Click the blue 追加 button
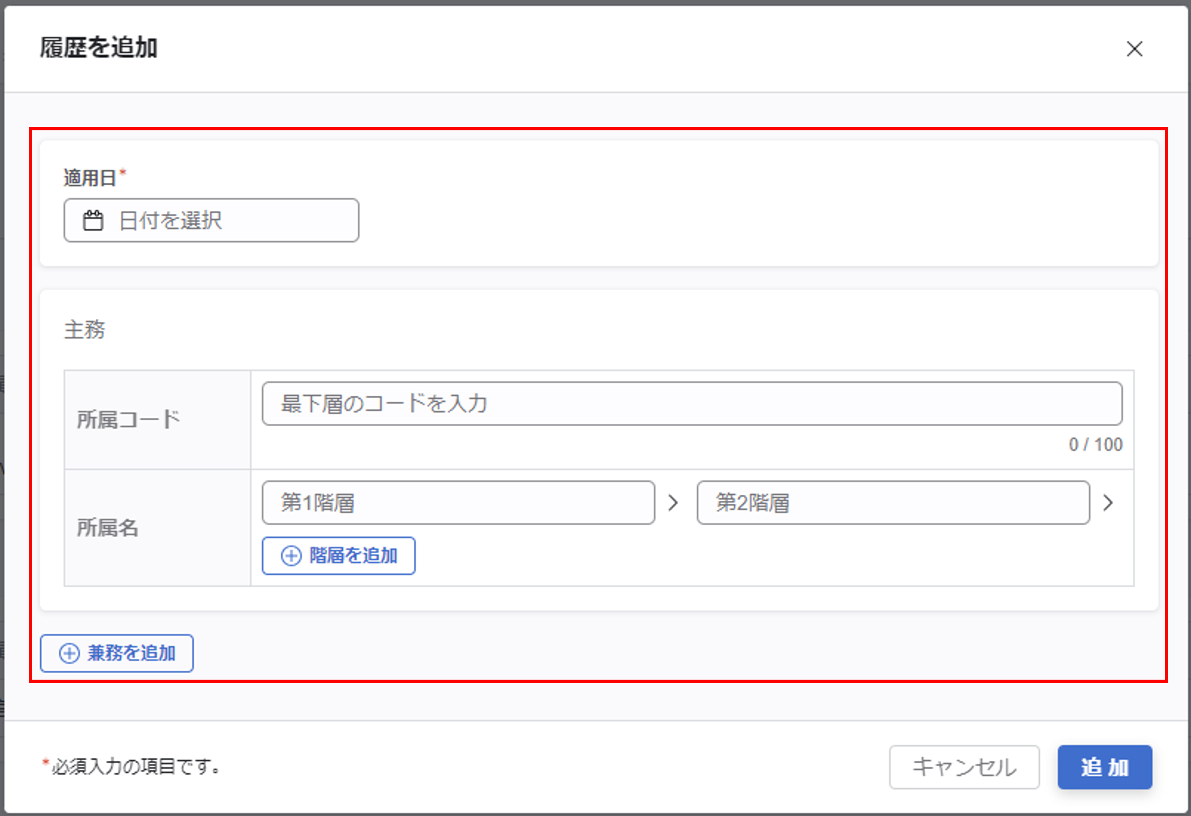The image size is (1191, 816). [x=1105, y=767]
